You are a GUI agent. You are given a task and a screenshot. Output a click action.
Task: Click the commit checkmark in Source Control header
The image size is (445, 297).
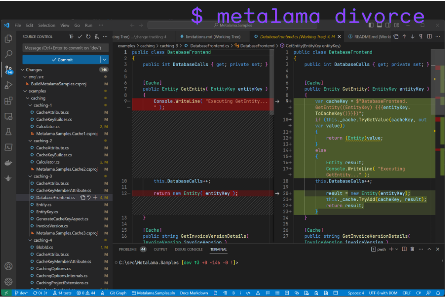(x=80, y=37)
